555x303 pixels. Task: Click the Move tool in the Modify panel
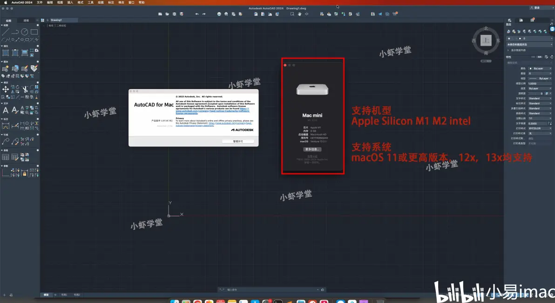click(x=6, y=89)
